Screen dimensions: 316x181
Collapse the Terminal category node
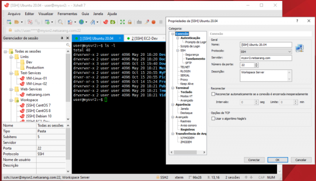173,88
